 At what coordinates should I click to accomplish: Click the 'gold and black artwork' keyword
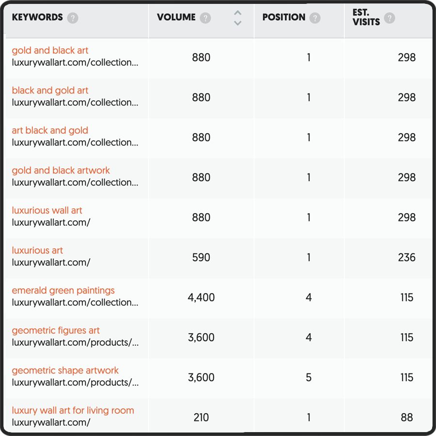pos(61,171)
